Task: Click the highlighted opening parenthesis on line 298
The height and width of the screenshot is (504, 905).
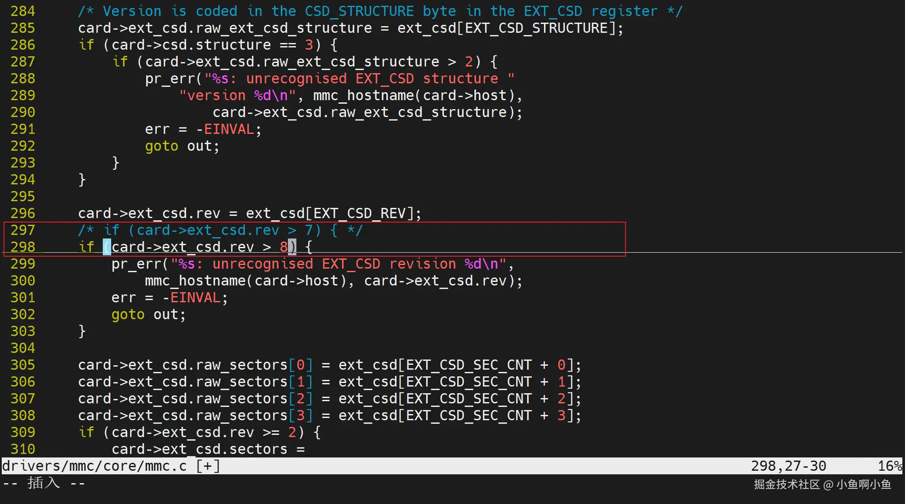Action: pos(107,247)
